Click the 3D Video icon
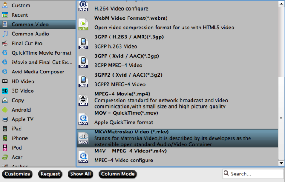Screen dimensions: 285x182 [5, 91]
